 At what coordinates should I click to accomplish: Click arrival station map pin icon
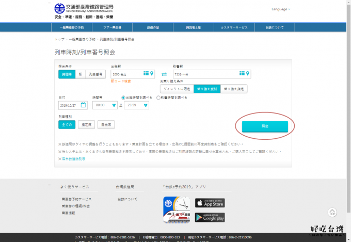(x=248, y=74)
